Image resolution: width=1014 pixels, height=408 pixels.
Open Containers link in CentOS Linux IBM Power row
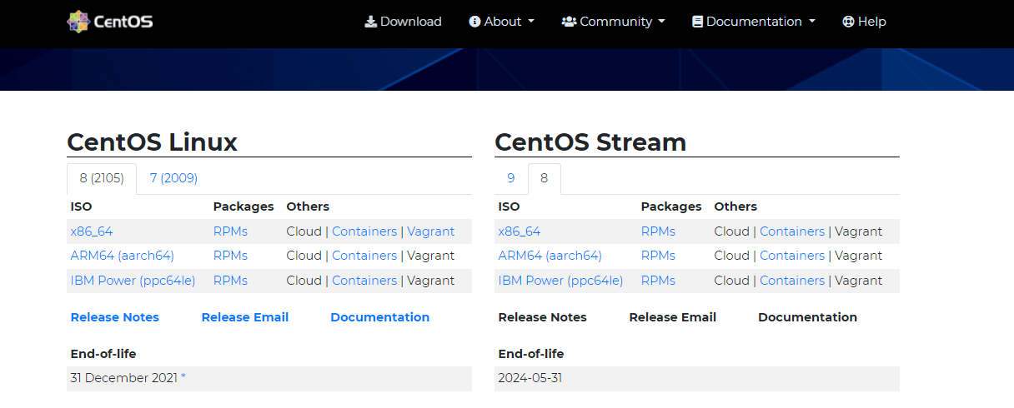(364, 281)
